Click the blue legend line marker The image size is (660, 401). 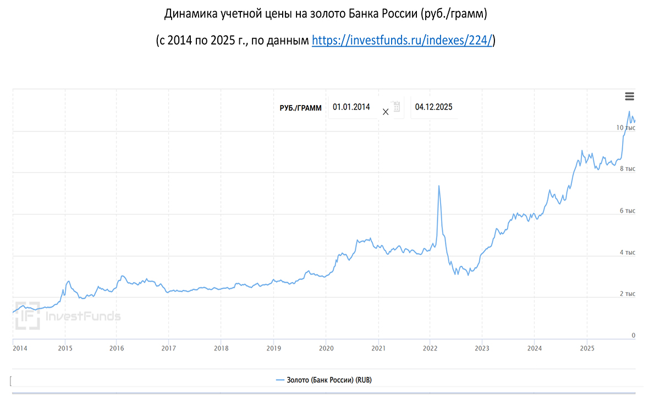280,380
